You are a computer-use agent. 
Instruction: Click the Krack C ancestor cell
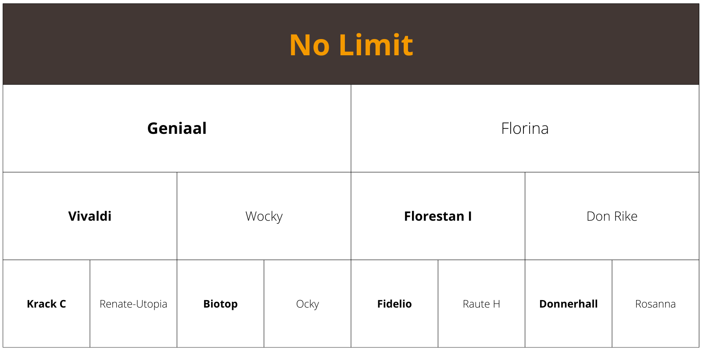click(x=47, y=304)
